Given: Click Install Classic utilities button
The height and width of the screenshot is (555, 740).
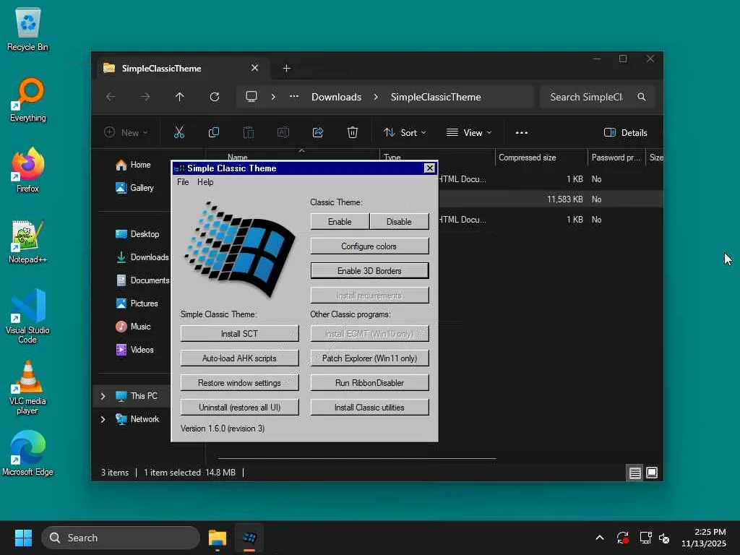Looking at the screenshot, I should (369, 408).
